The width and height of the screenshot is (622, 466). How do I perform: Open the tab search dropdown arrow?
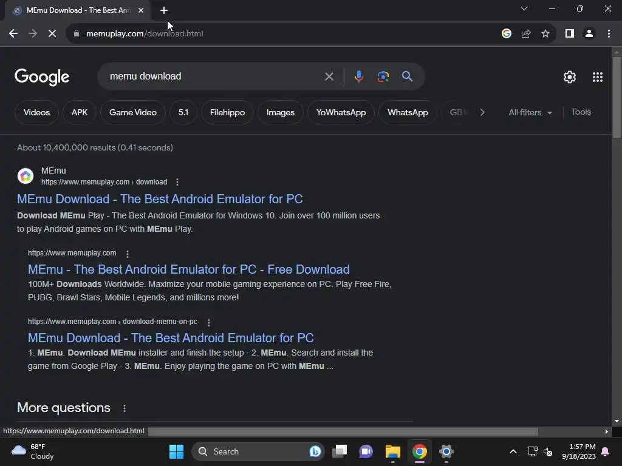click(x=524, y=8)
